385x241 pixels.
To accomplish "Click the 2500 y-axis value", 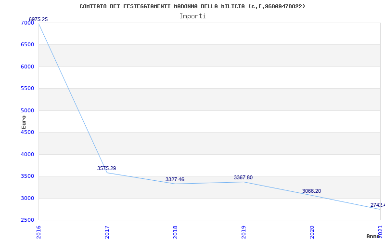I will pos(27,220).
